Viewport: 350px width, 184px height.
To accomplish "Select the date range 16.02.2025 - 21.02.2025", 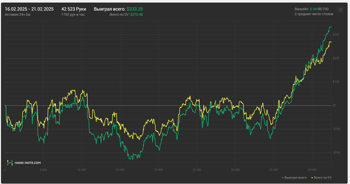I will (29, 9).
